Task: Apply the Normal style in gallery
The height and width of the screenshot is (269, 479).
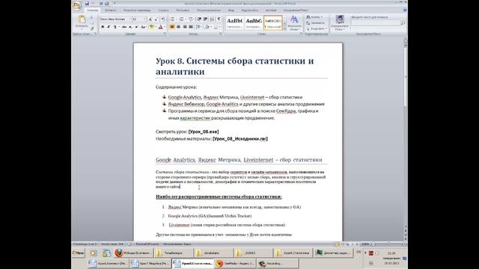Action: pyautogui.click(x=272, y=23)
